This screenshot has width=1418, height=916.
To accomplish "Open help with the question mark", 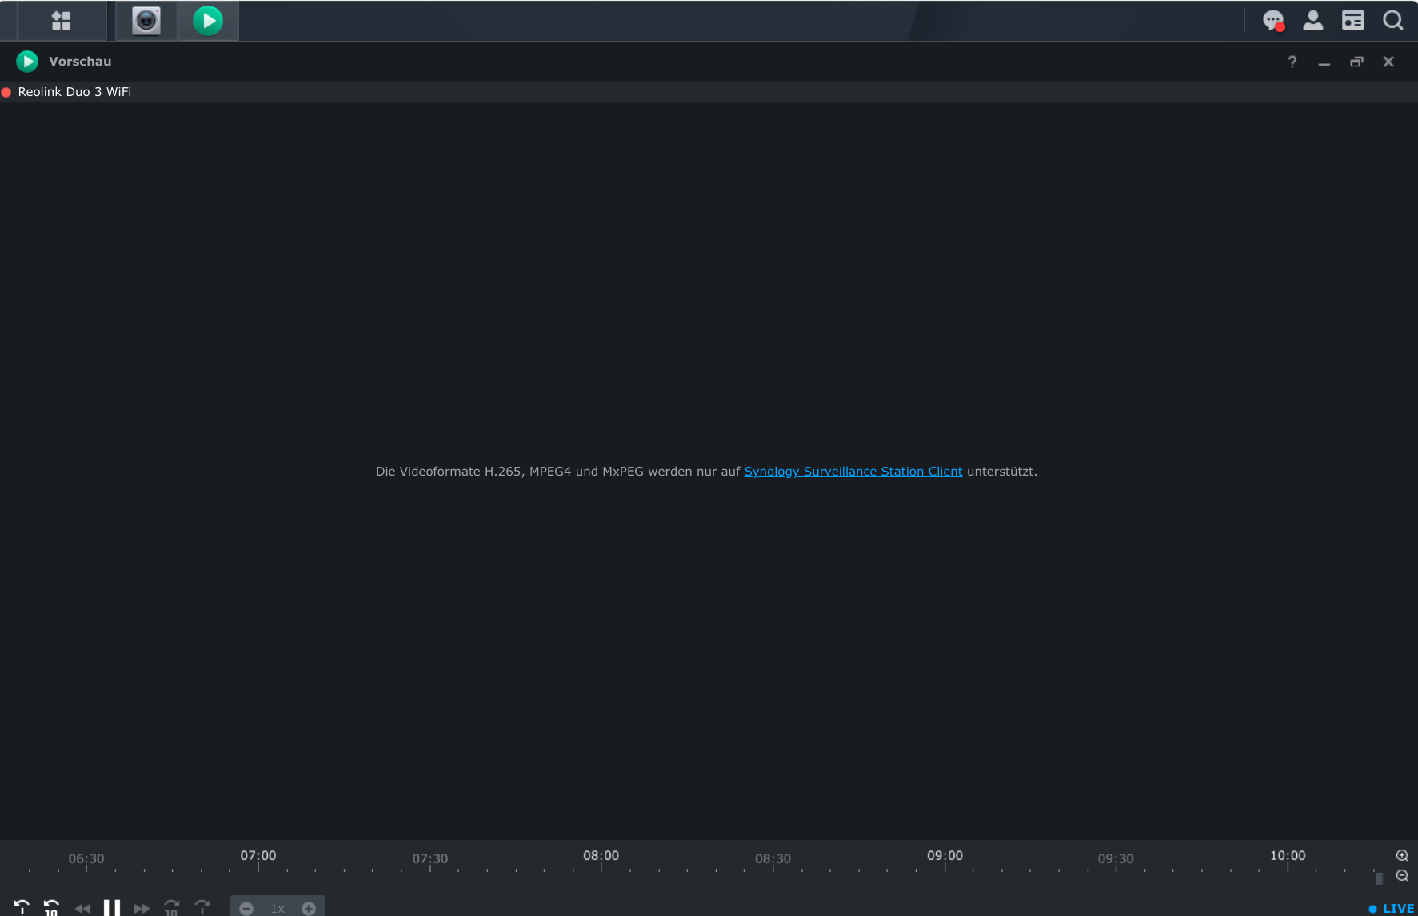I will 1292,62.
